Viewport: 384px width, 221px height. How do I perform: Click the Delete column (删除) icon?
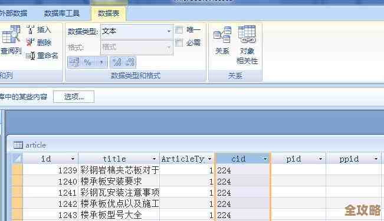coord(30,42)
